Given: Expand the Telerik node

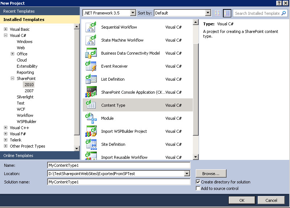Looking at the screenshot, I should 6,140.
